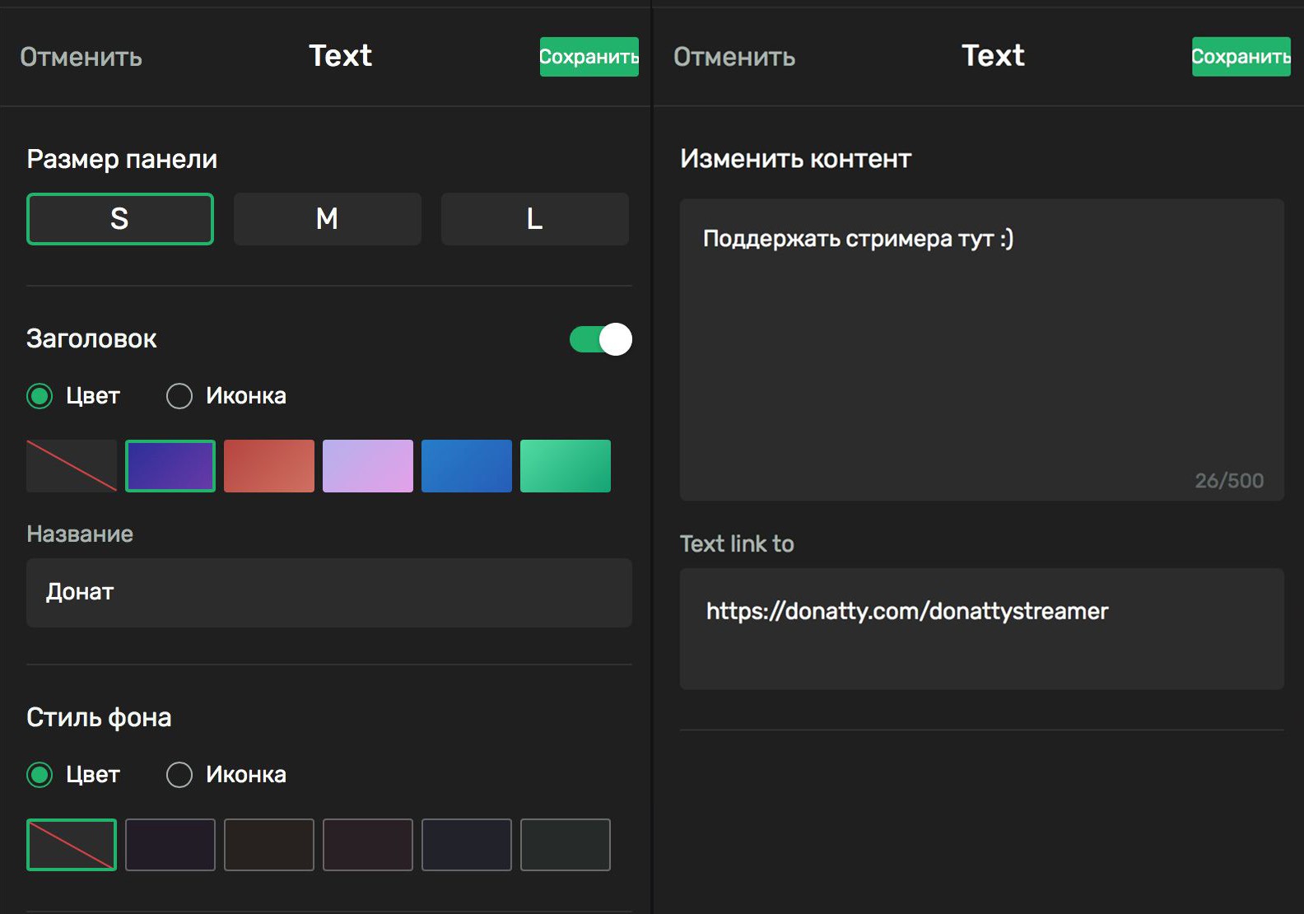This screenshot has height=914, width=1304.
Task: Cancel editing in the right Text panel
Action: coord(734,57)
